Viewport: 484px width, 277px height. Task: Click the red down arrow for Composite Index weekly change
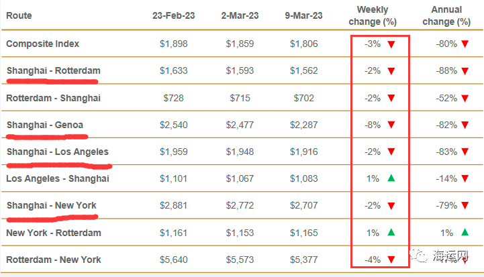[x=391, y=44]
